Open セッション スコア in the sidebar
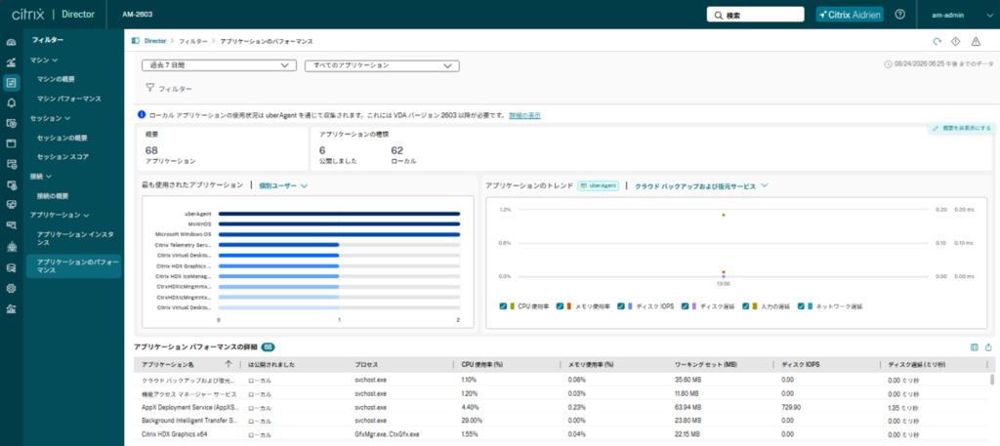 pyautogui.click(x=62, y=156)
